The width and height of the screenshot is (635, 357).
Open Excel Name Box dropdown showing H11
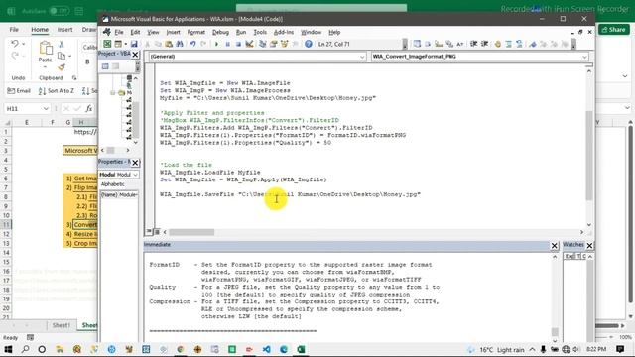pos(46,108)
